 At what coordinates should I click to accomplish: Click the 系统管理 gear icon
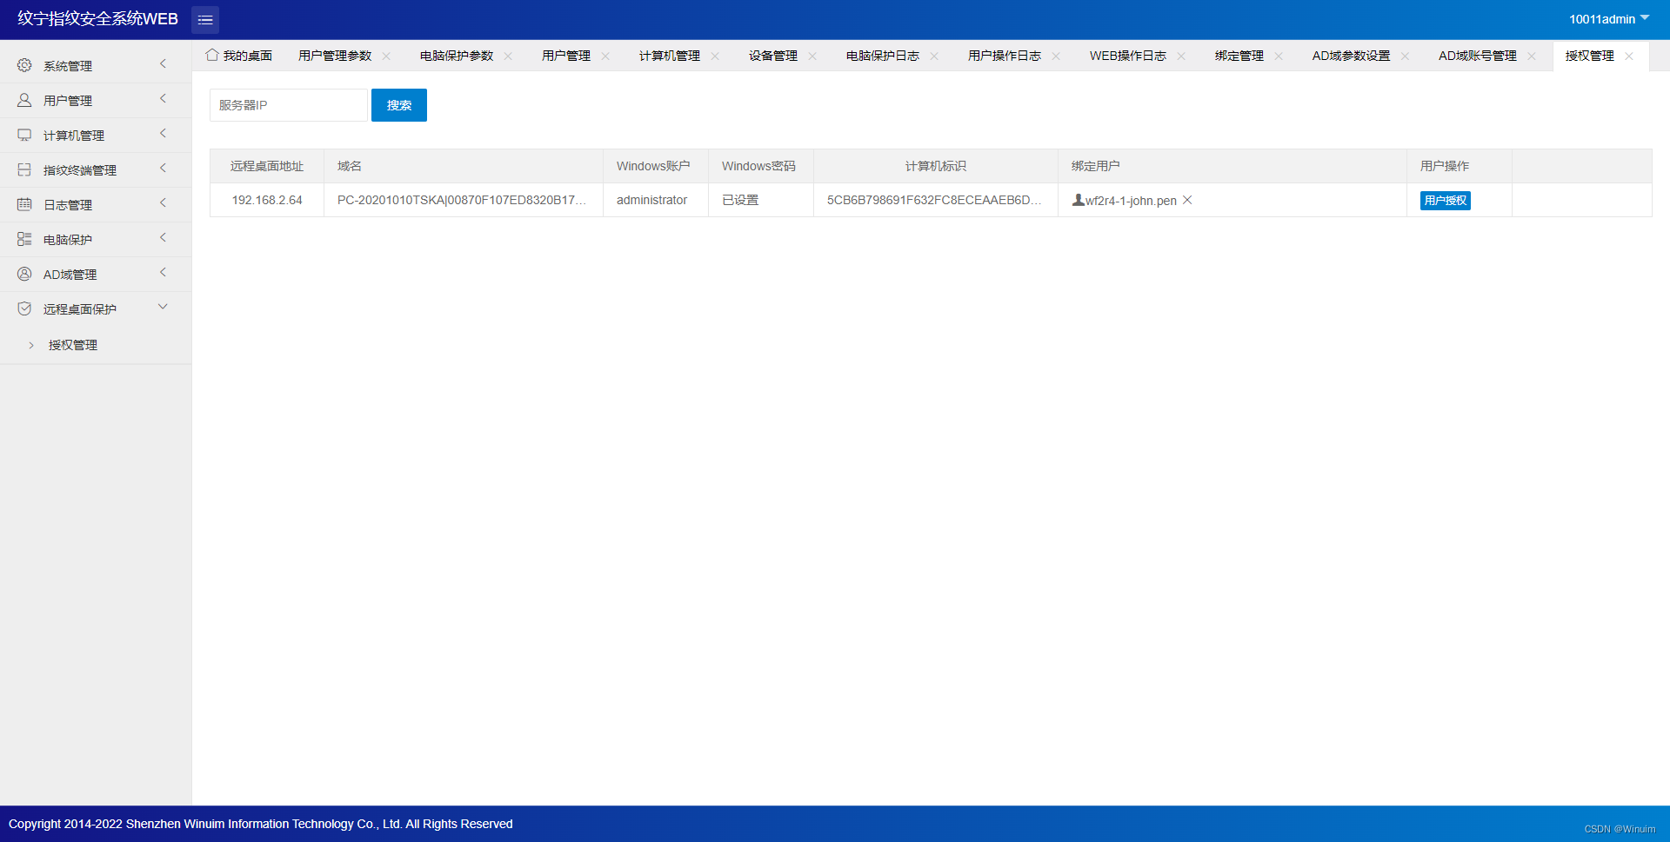coord(24,65)
